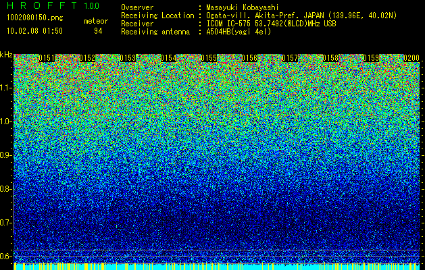Click the 0157 time marker
Screen dimensions: 425x270
point(290,58)
